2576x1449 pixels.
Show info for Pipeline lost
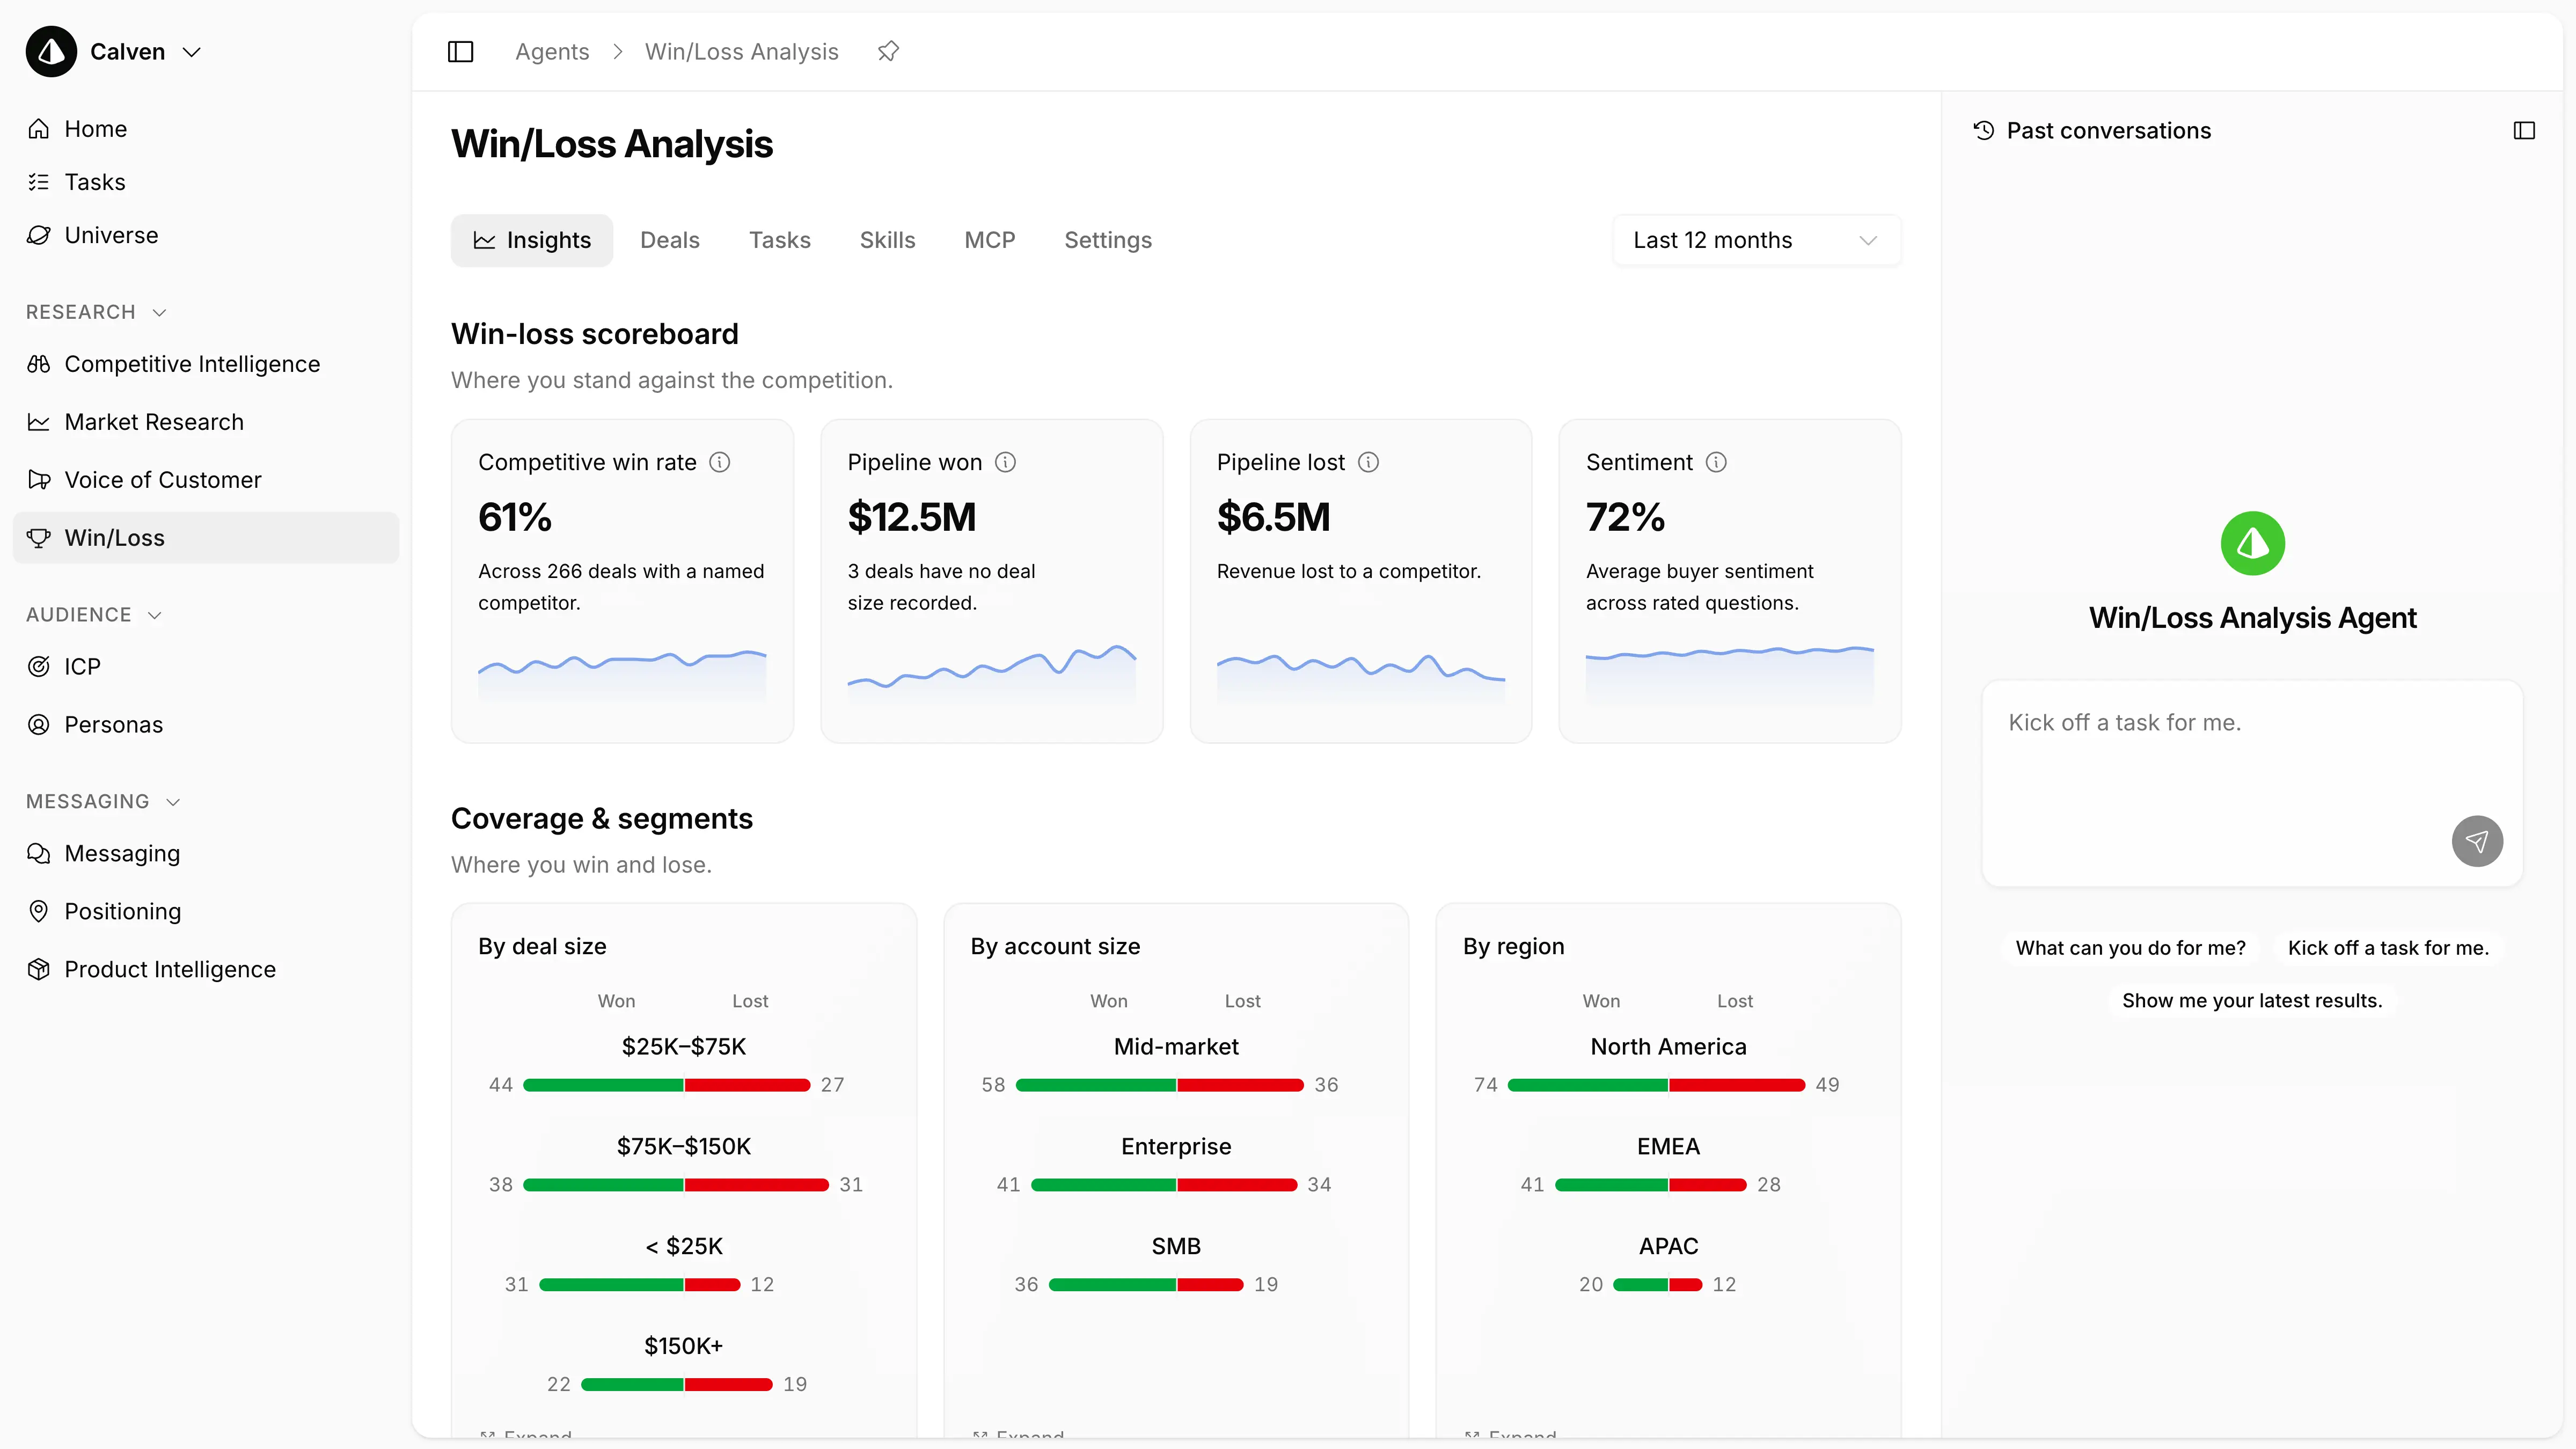coord(1369,462)
